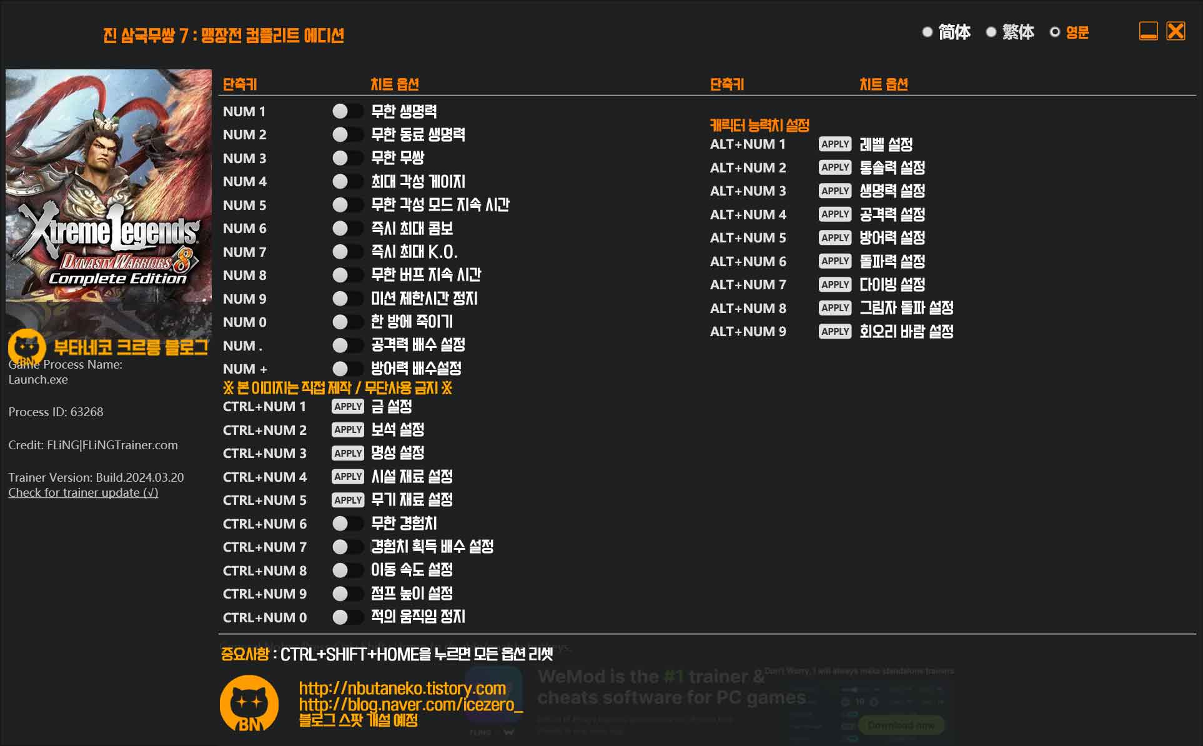Click the 금 설정 option label
The width and height of the screenshot is (1203, 746).
coord(392,407)
